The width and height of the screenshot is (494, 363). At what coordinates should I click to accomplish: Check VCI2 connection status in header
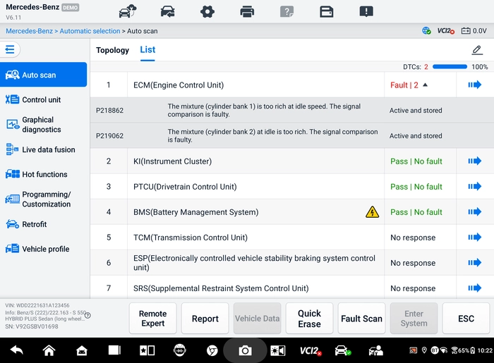(x=445, y=31)
